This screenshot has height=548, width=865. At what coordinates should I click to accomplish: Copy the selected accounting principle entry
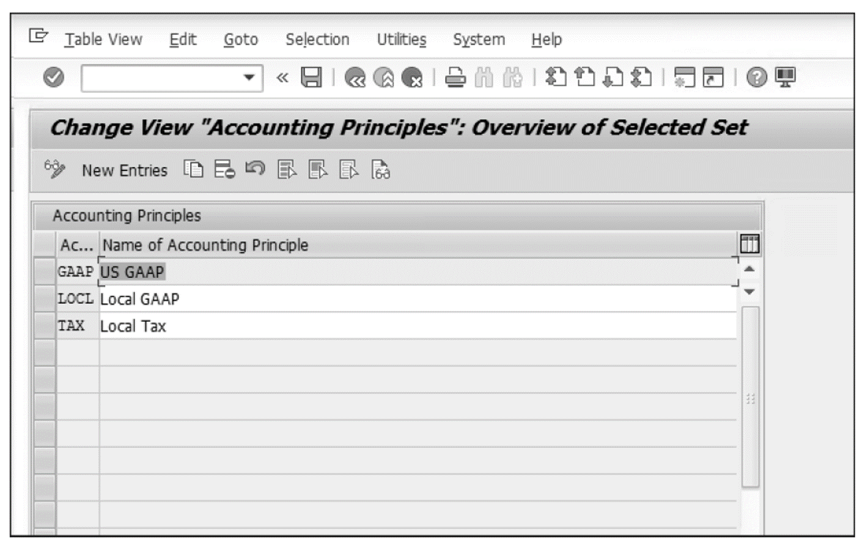pyautogui.click(x=194, y=170)
